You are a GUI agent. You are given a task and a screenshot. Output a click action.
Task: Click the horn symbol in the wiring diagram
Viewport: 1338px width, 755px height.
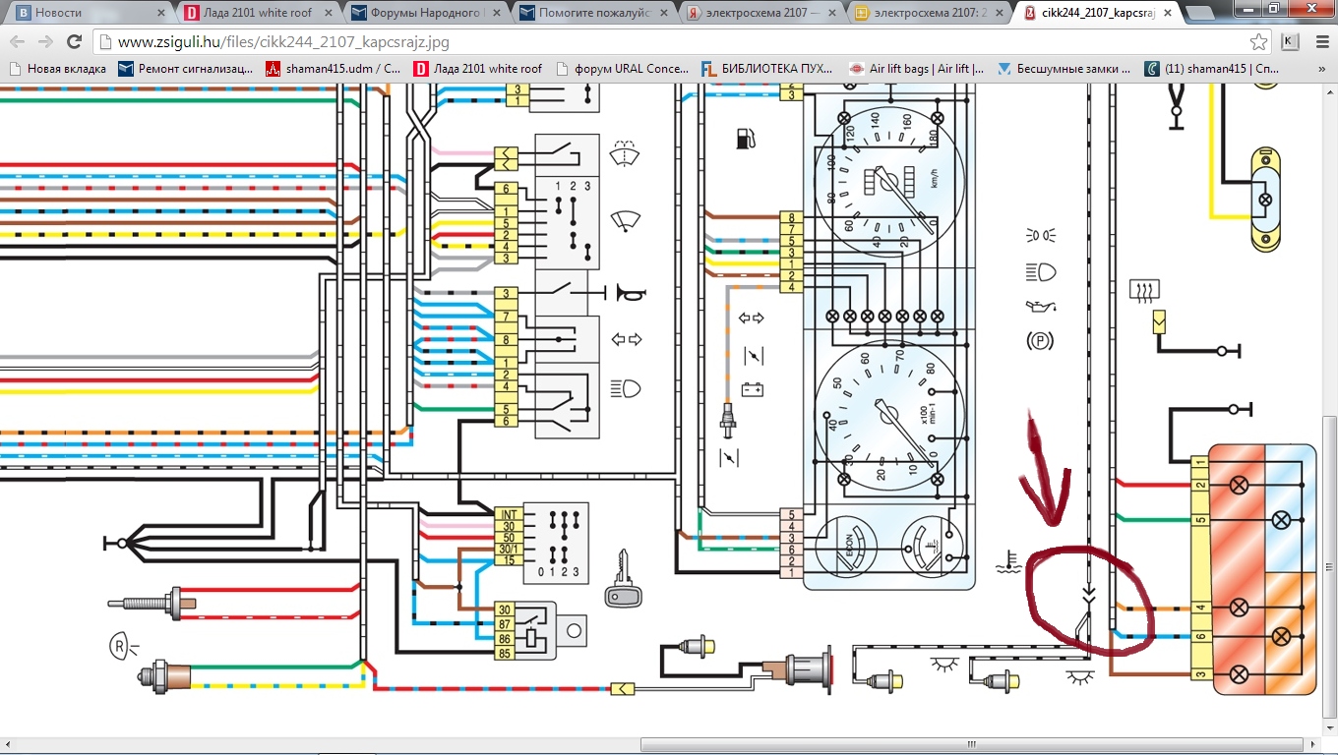tap(630, 292)
